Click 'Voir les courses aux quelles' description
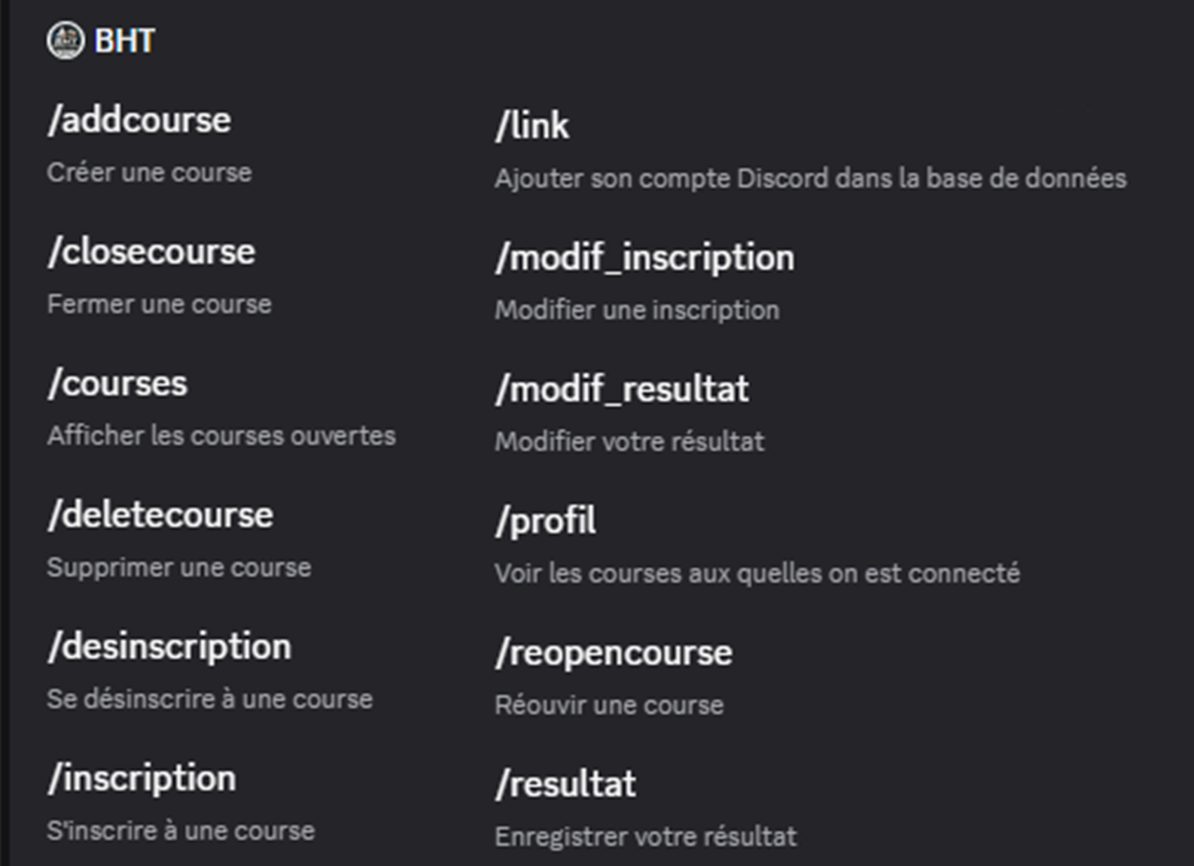 coord(757,573)
